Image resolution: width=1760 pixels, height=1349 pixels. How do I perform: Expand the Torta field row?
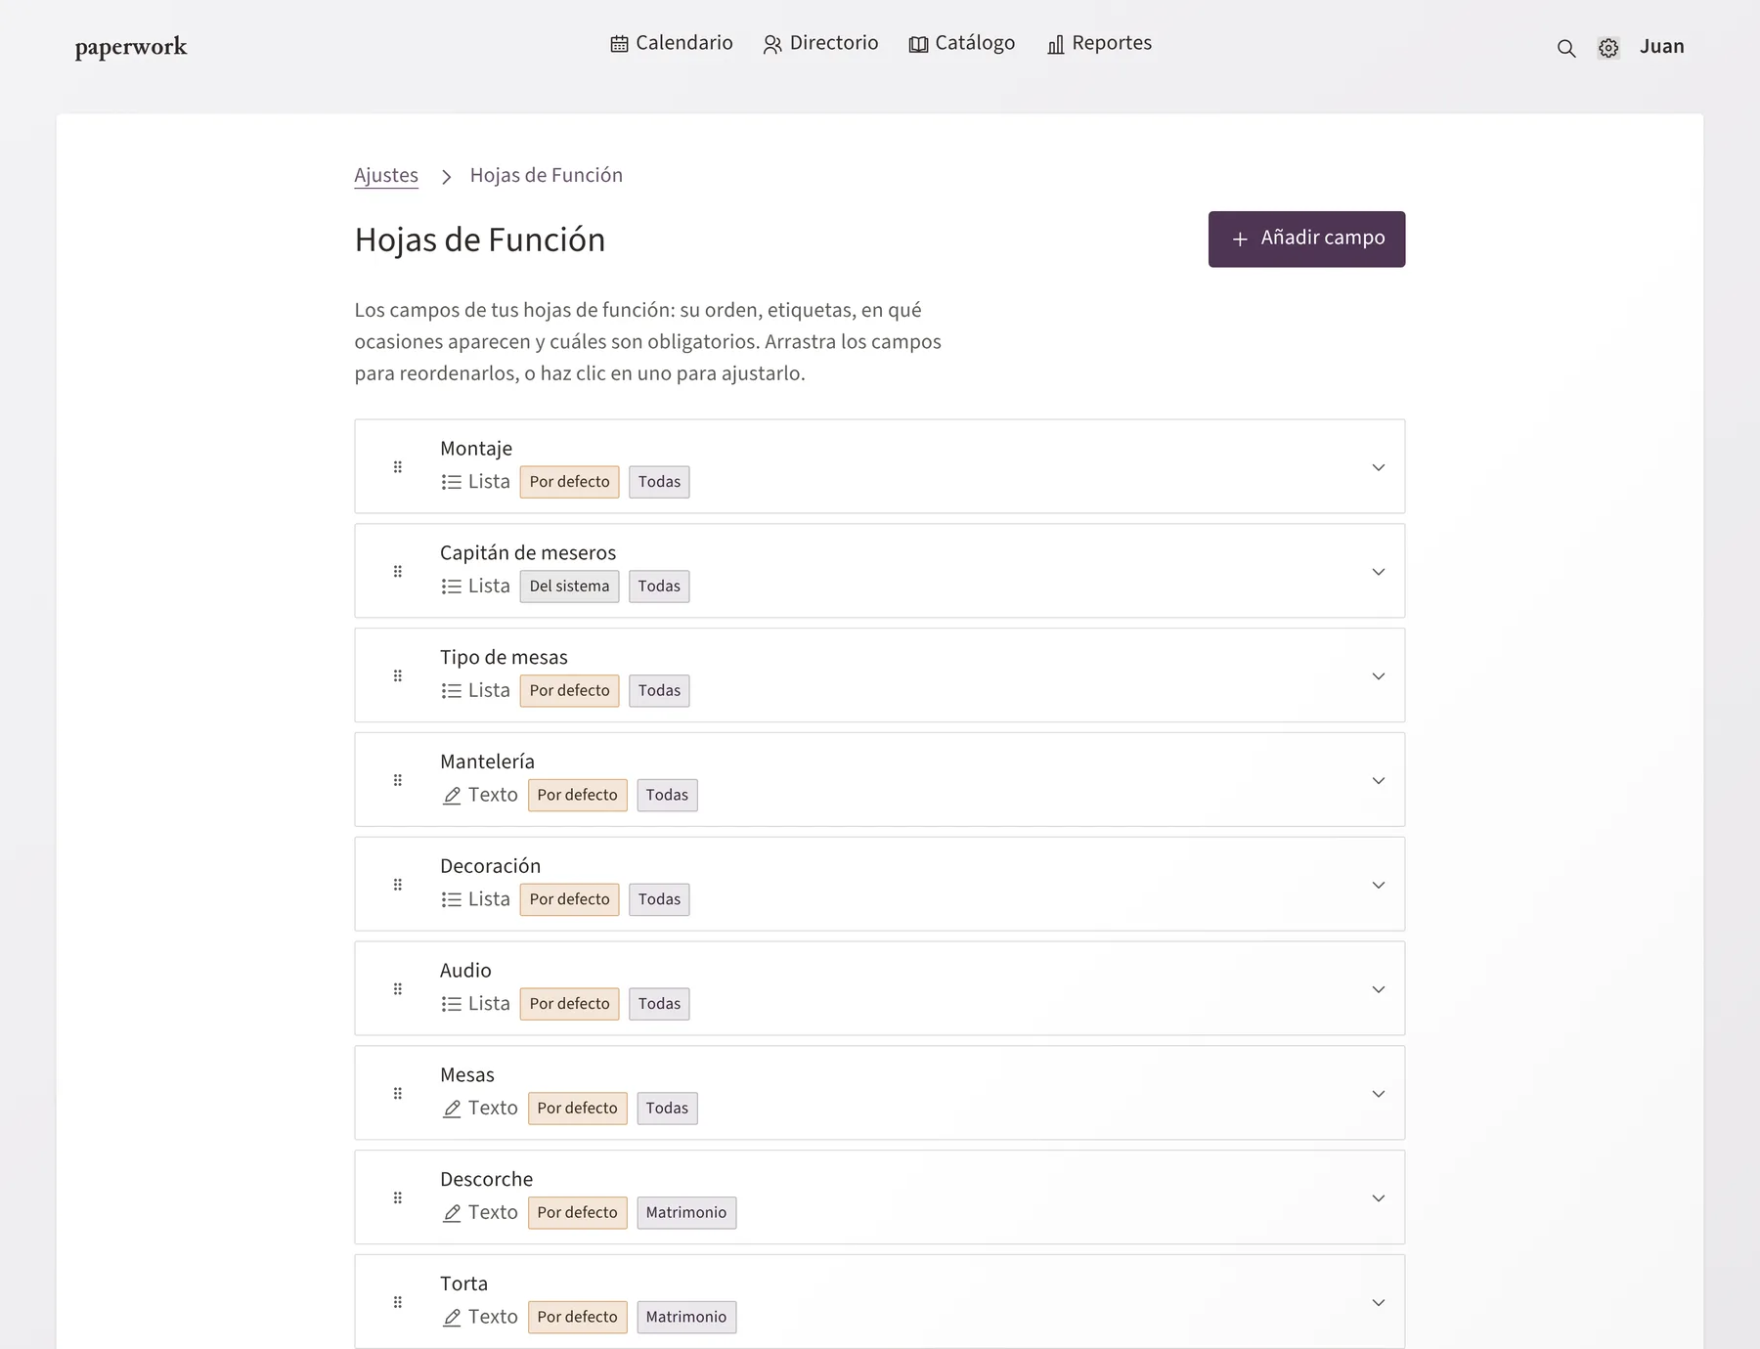pyautogui.click(x=1379, y=1302)
